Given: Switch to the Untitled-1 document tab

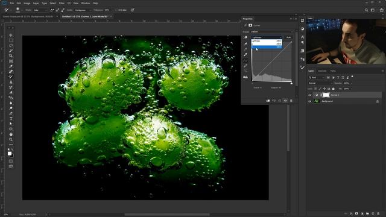Looking at the screenshot, I should pyautogui.click(x=84, y=16).
